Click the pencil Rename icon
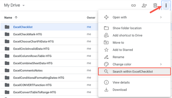 (106, 57)
